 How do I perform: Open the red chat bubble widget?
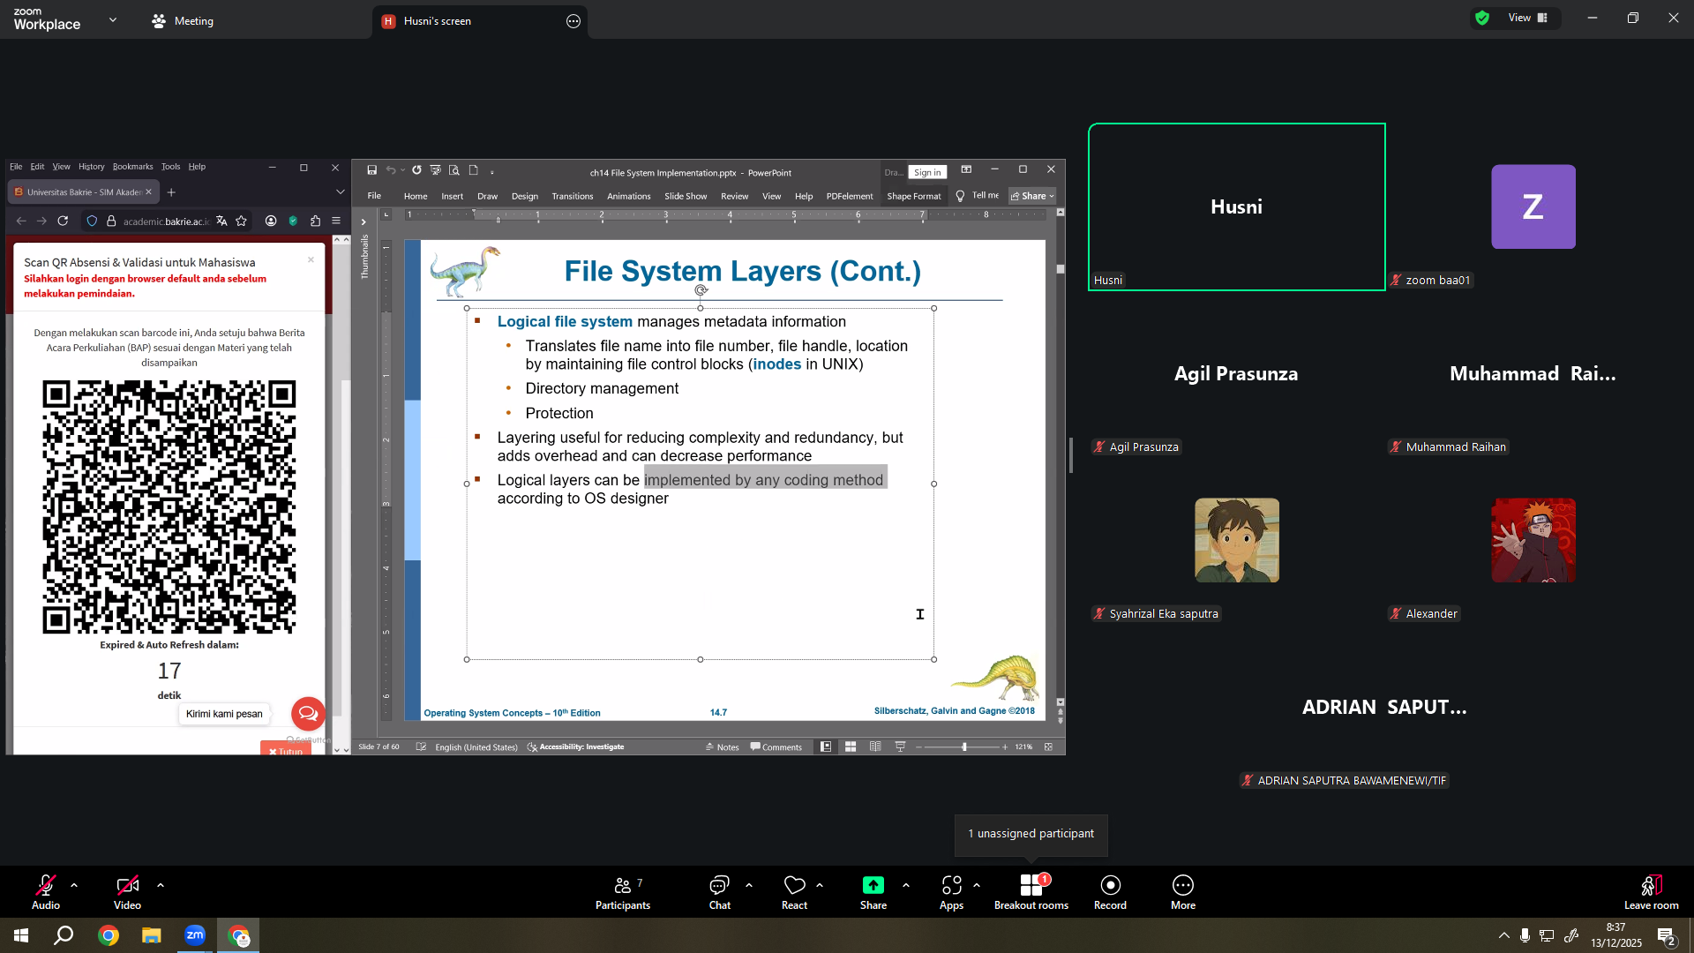pos(308,714)
